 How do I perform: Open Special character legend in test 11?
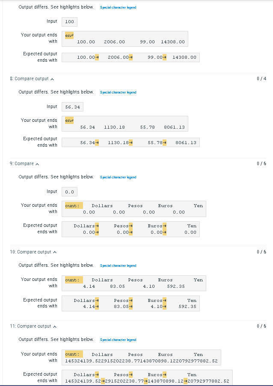pyautogui.click(x=118, y=340)
